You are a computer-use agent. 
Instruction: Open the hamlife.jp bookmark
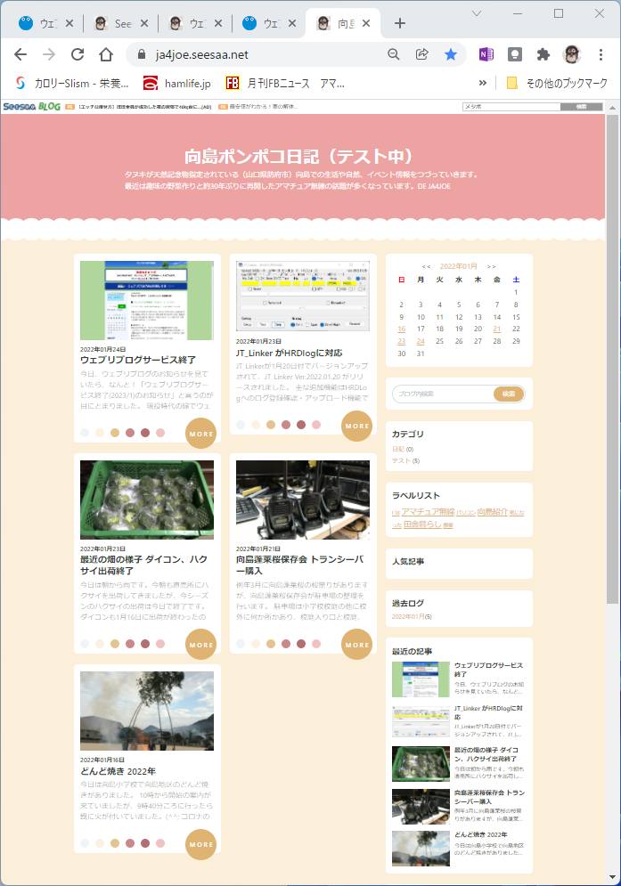click(x=177, y=83)
